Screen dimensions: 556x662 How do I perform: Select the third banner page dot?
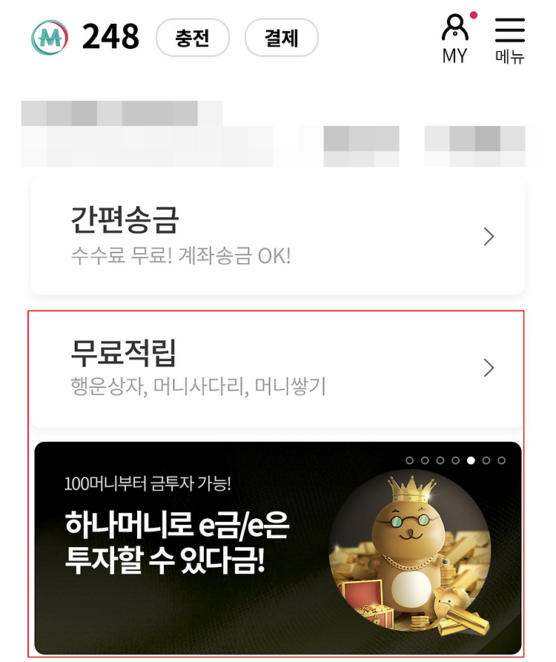click(x=440, y=460)
